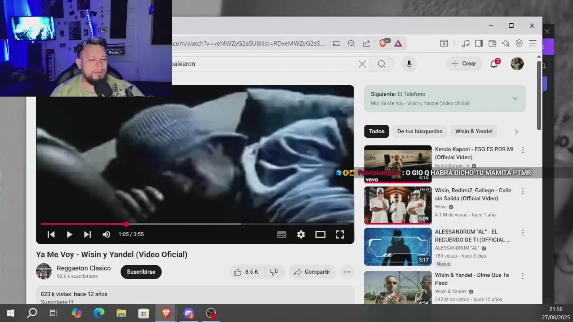The width and height of the screenshot is (573, 322).
Task: Open Microsoft Store from taskbar
Action: coord(144,313)
